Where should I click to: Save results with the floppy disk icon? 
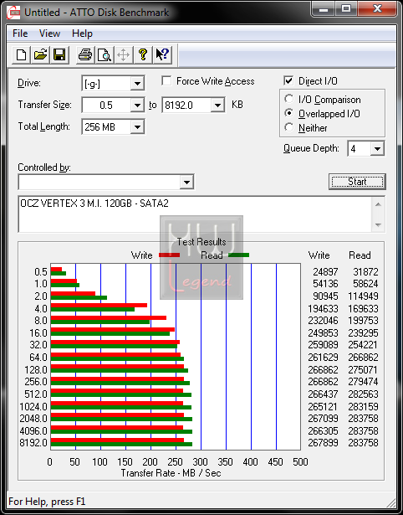[x=59, y=54]
